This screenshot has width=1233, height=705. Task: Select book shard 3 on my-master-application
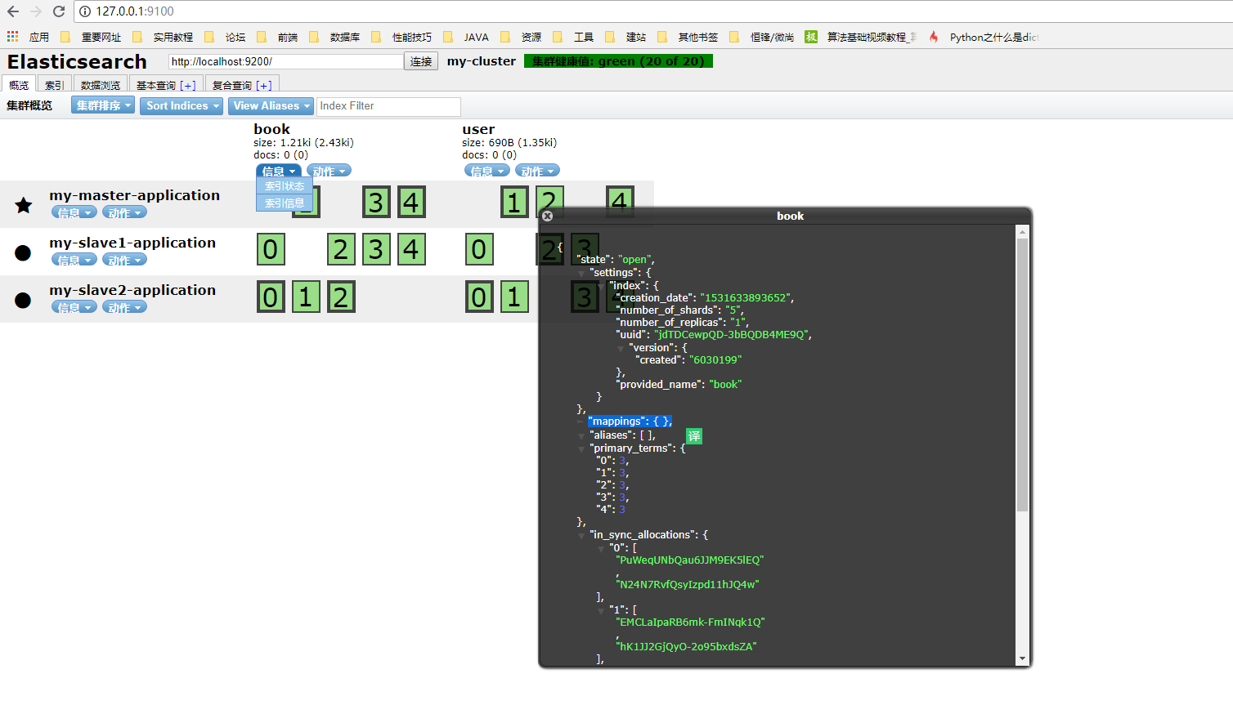pos(376,202)
